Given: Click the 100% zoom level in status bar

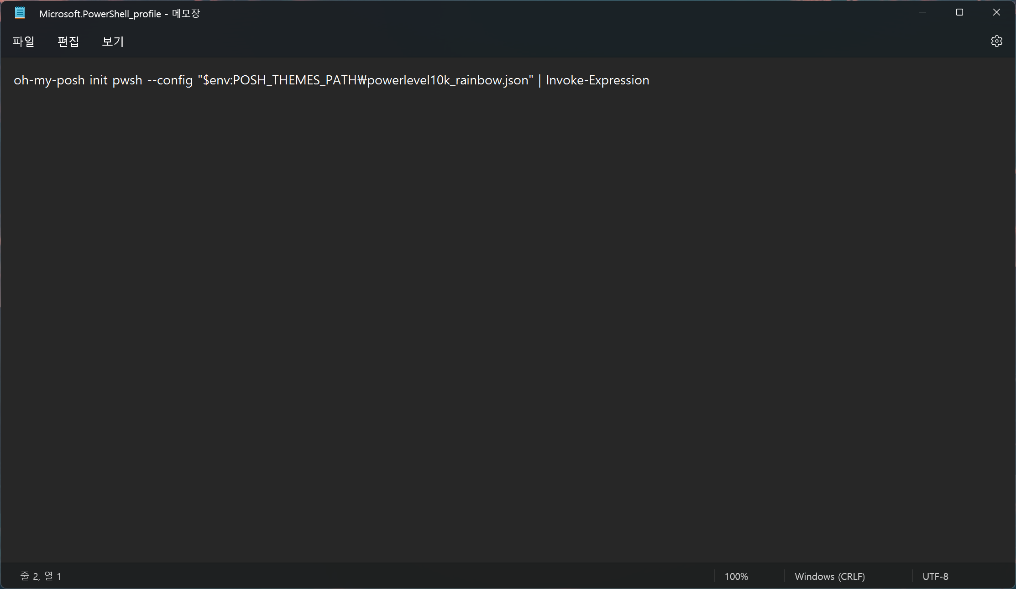Looking at the screenshot, I should (736, 576).
